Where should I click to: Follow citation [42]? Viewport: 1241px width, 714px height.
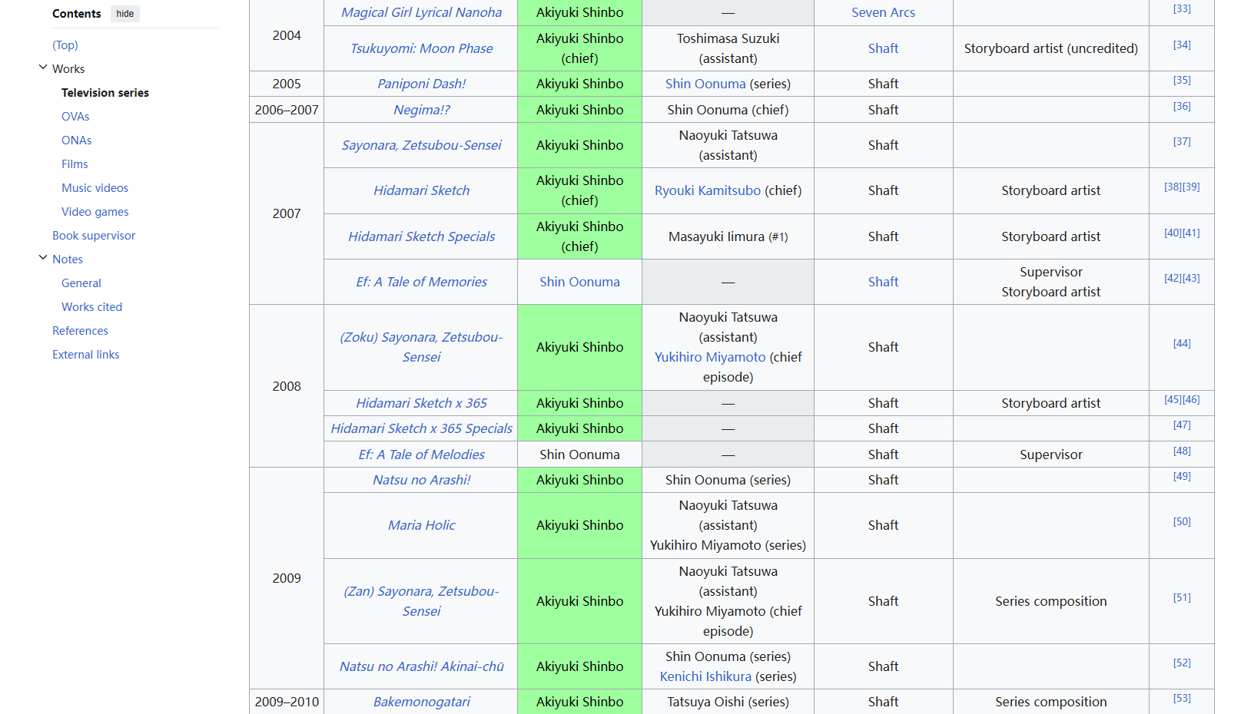click(x=1173, y=278)
